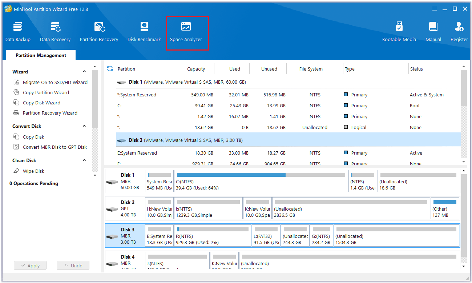Select L:(FAT32) block on Disk 3
Image resolution: width=472 pixels, height=283 pixels.
point(266,236)
